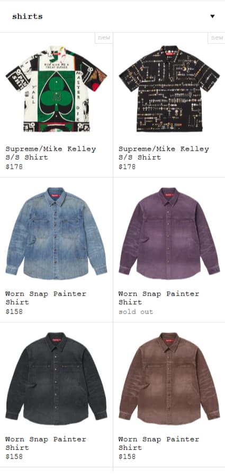This screenshot has width=225, height=476.
Task: Click the new badge on the green clover shirt
Action: (x=104, y=38)
